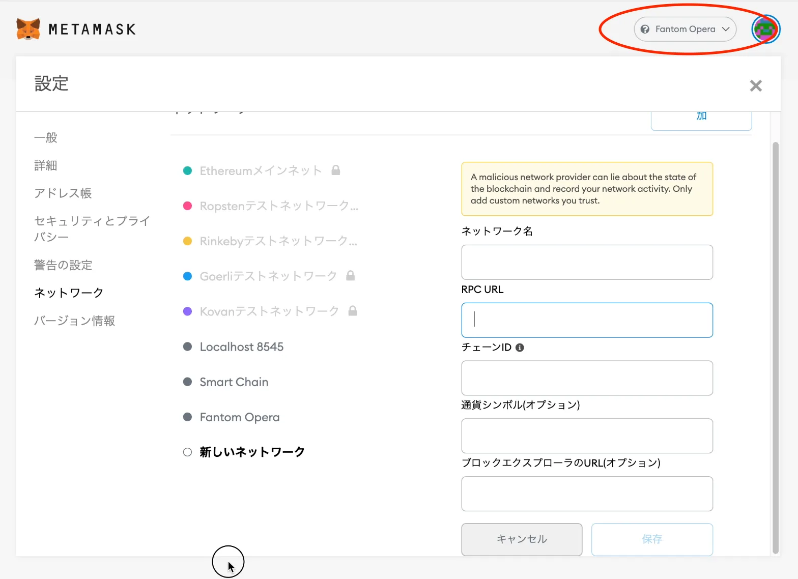Viewport: 798px width, 579px height.
Task: Click the 保存 button
Action: (652, 539)
